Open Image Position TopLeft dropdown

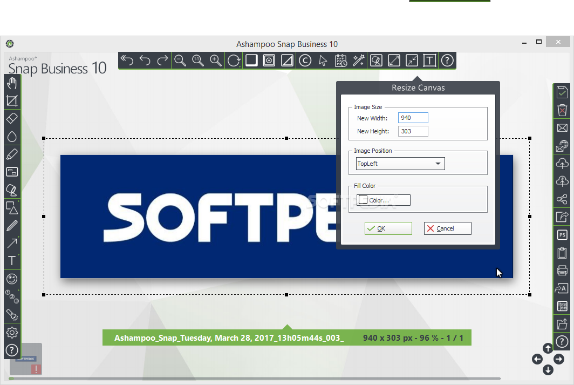(400, 164)
